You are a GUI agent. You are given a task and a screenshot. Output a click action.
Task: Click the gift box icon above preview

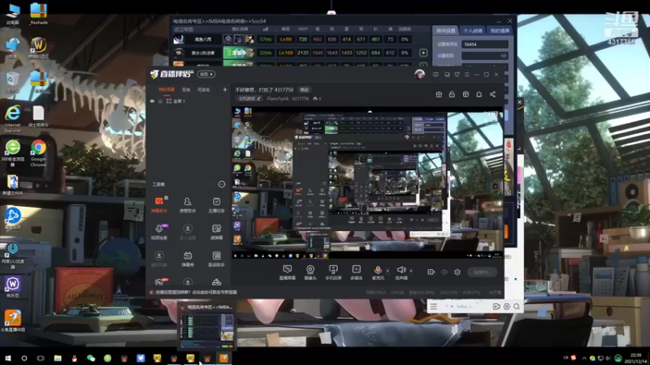(x=439, y=94)
